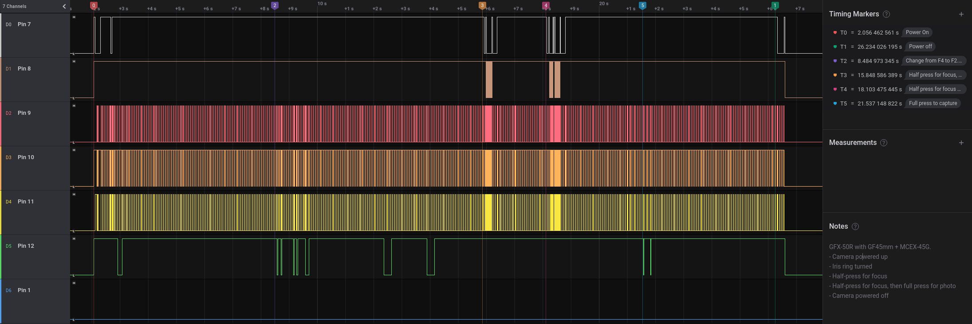This screenshot has width=972, height=324.
Task: Select the D5 Pin 12 channel label
Action: click(x=26, y=246)
